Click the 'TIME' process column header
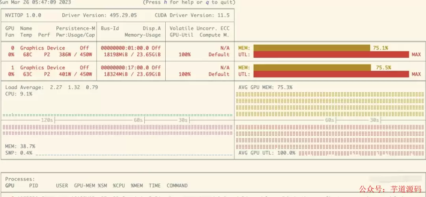The height and width of the screenshot is (197, 426). (155, 186)
